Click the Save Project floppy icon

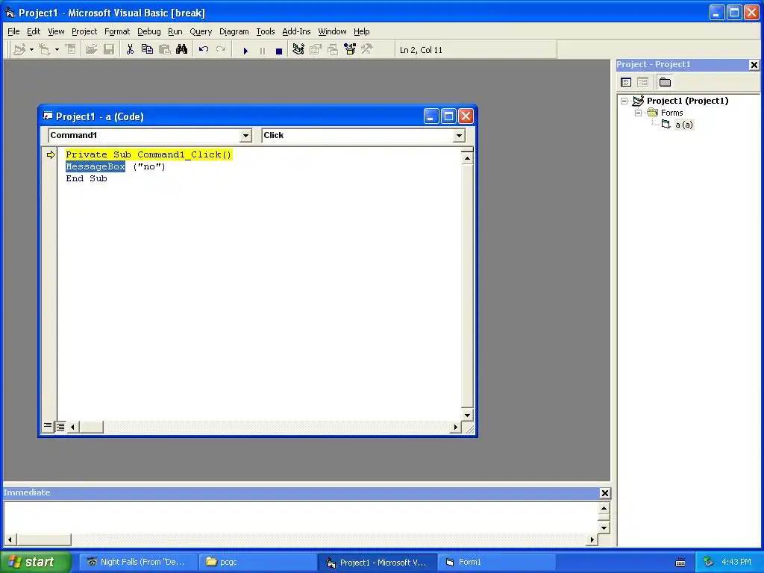click(109, 50)
